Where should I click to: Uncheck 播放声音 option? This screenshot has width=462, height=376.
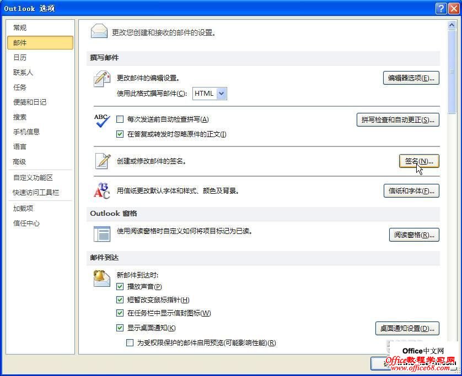click(x=120, y=286)
